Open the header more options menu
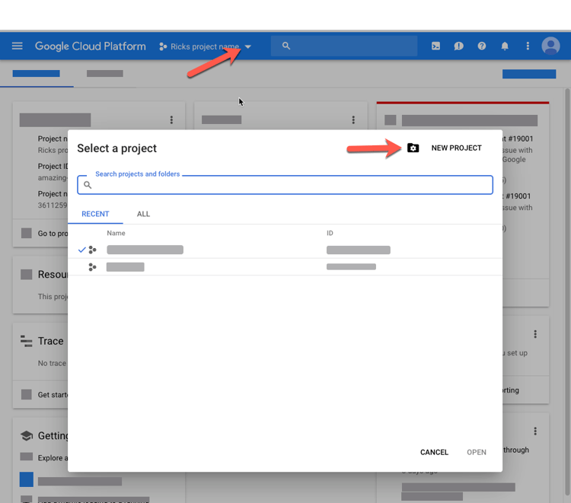The width and height of the screenshot is (571, 503). 528,46
